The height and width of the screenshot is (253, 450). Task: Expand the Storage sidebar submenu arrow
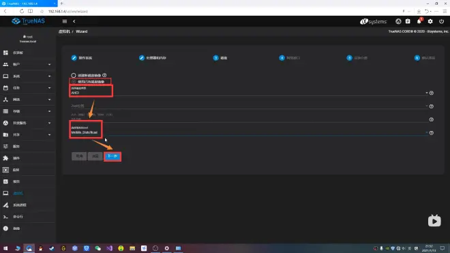49,111
